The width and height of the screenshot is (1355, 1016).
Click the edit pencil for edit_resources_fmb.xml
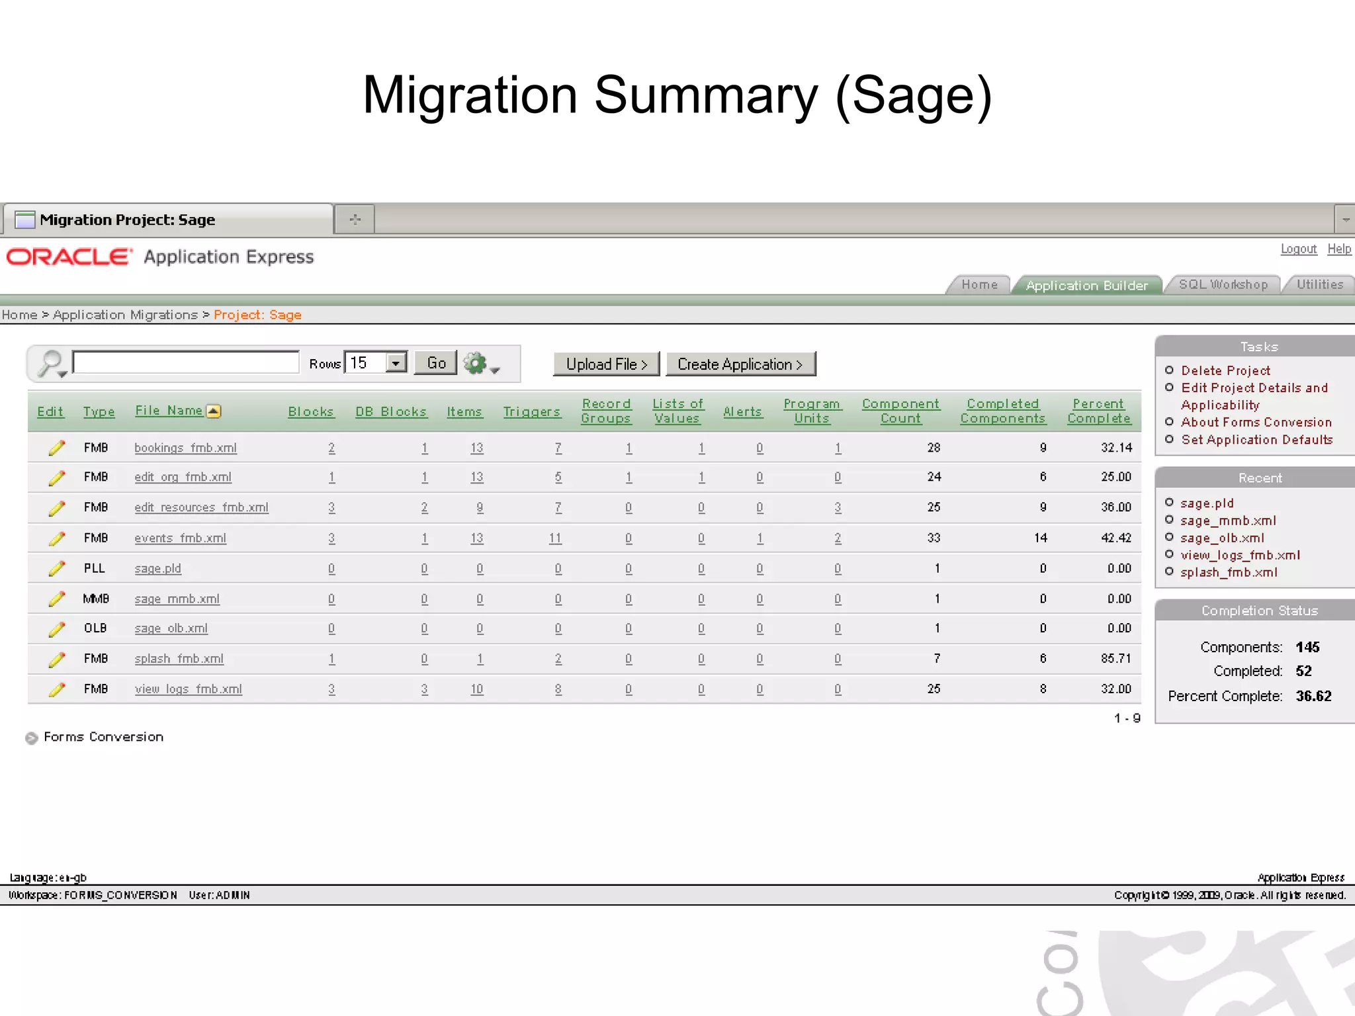click(57, 507)
